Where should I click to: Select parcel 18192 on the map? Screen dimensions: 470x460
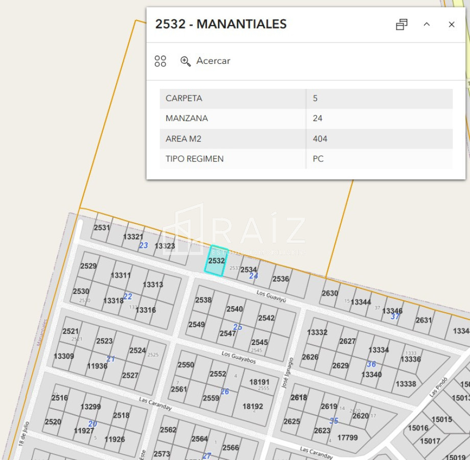pyautogui.click(x=253, y=406)
